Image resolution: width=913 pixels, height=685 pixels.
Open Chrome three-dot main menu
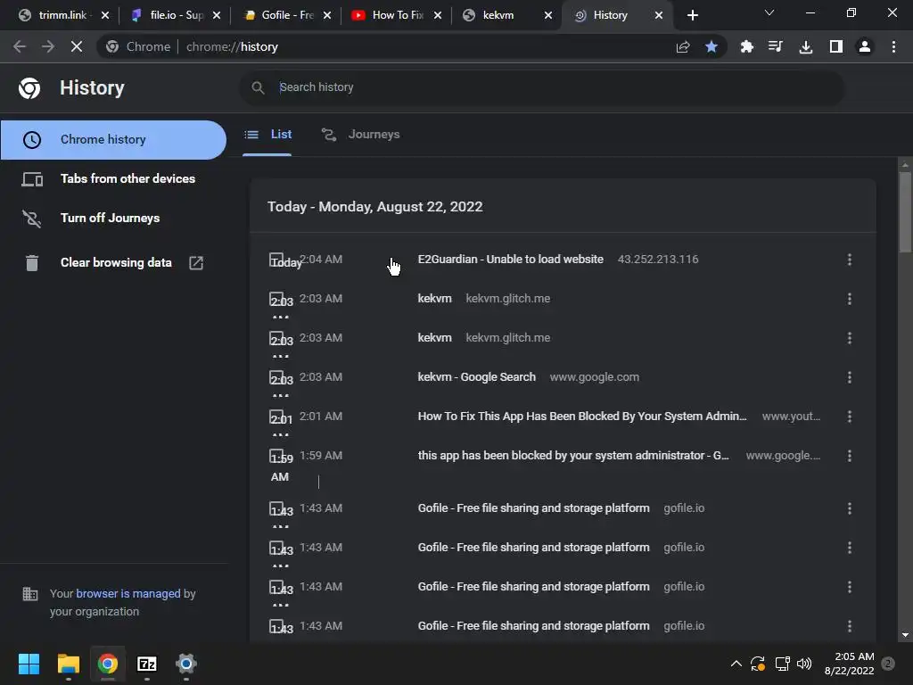893,46
